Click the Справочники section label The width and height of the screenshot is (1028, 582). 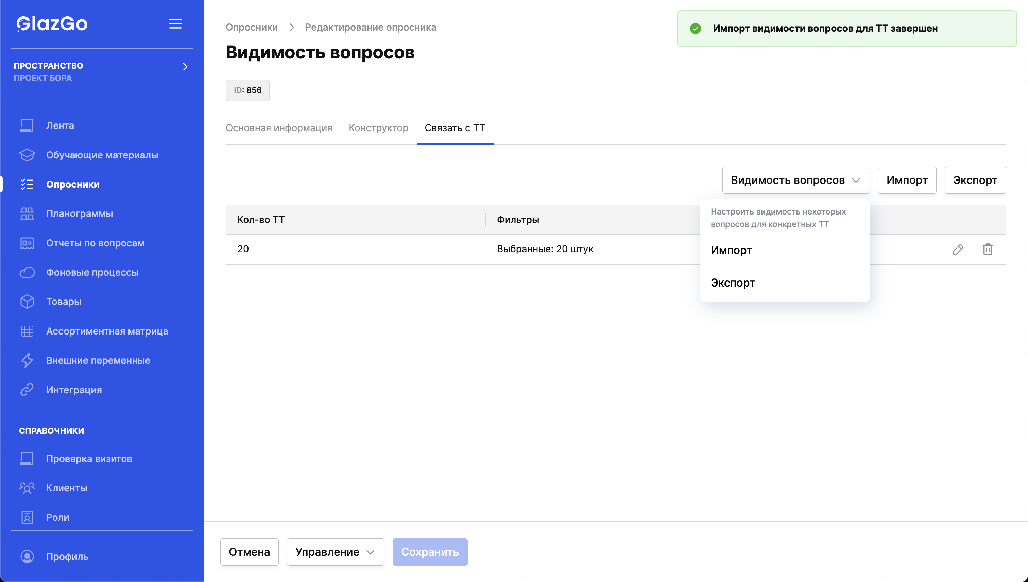(x=52, y=431)
